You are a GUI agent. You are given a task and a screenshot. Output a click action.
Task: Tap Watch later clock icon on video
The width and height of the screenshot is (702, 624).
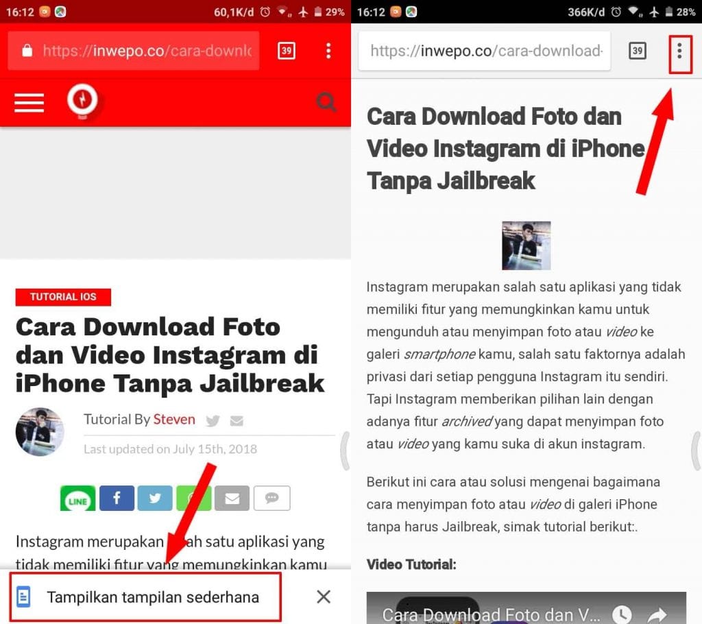point(621,614)
